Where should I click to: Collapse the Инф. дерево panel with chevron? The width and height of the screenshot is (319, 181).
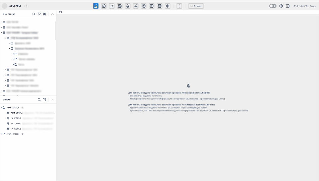coord(53,14)
